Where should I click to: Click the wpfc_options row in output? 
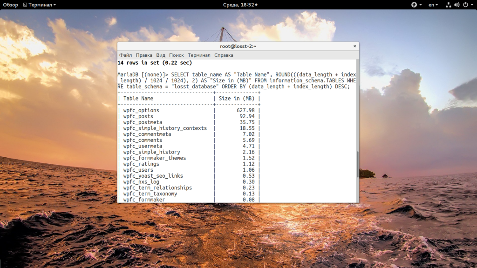pos(141,110)
